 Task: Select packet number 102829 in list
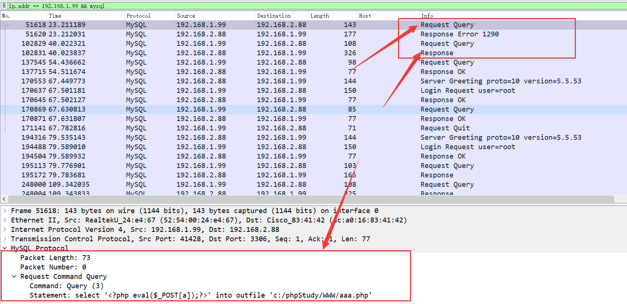click(x=313, y=44)
